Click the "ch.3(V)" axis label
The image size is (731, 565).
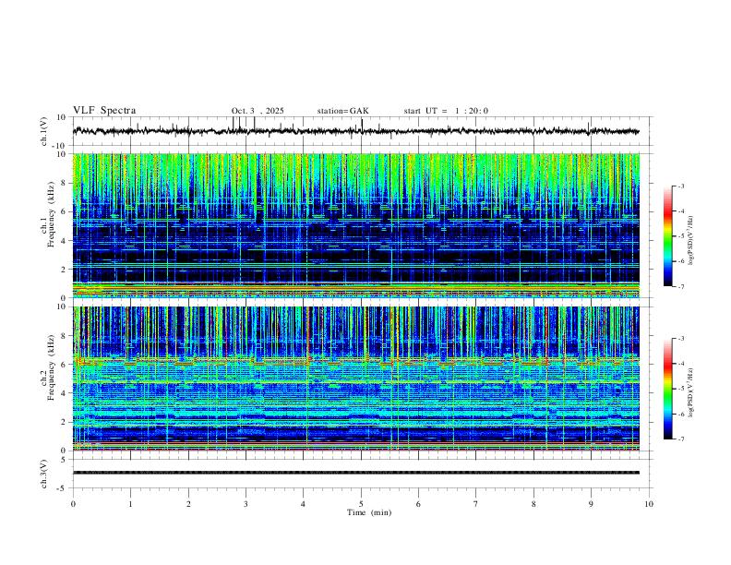point(44,474)
